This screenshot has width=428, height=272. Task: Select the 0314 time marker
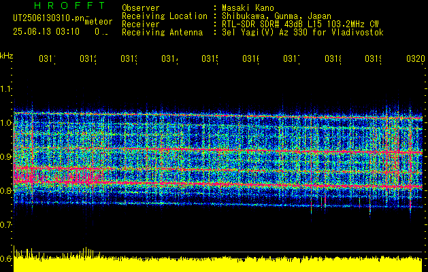169,58
